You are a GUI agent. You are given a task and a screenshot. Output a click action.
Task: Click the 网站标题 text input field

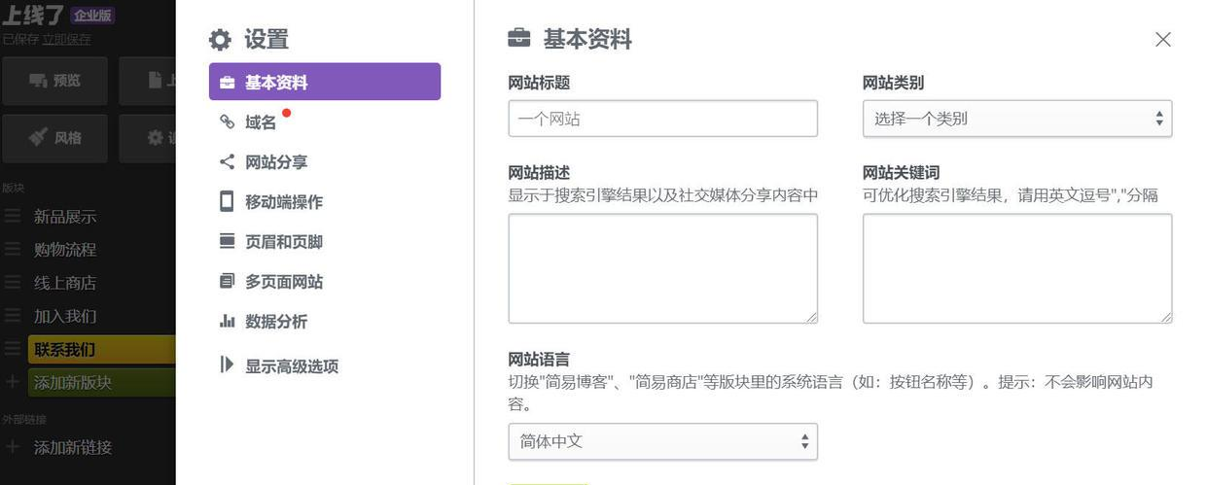click(x=662, y=119)
